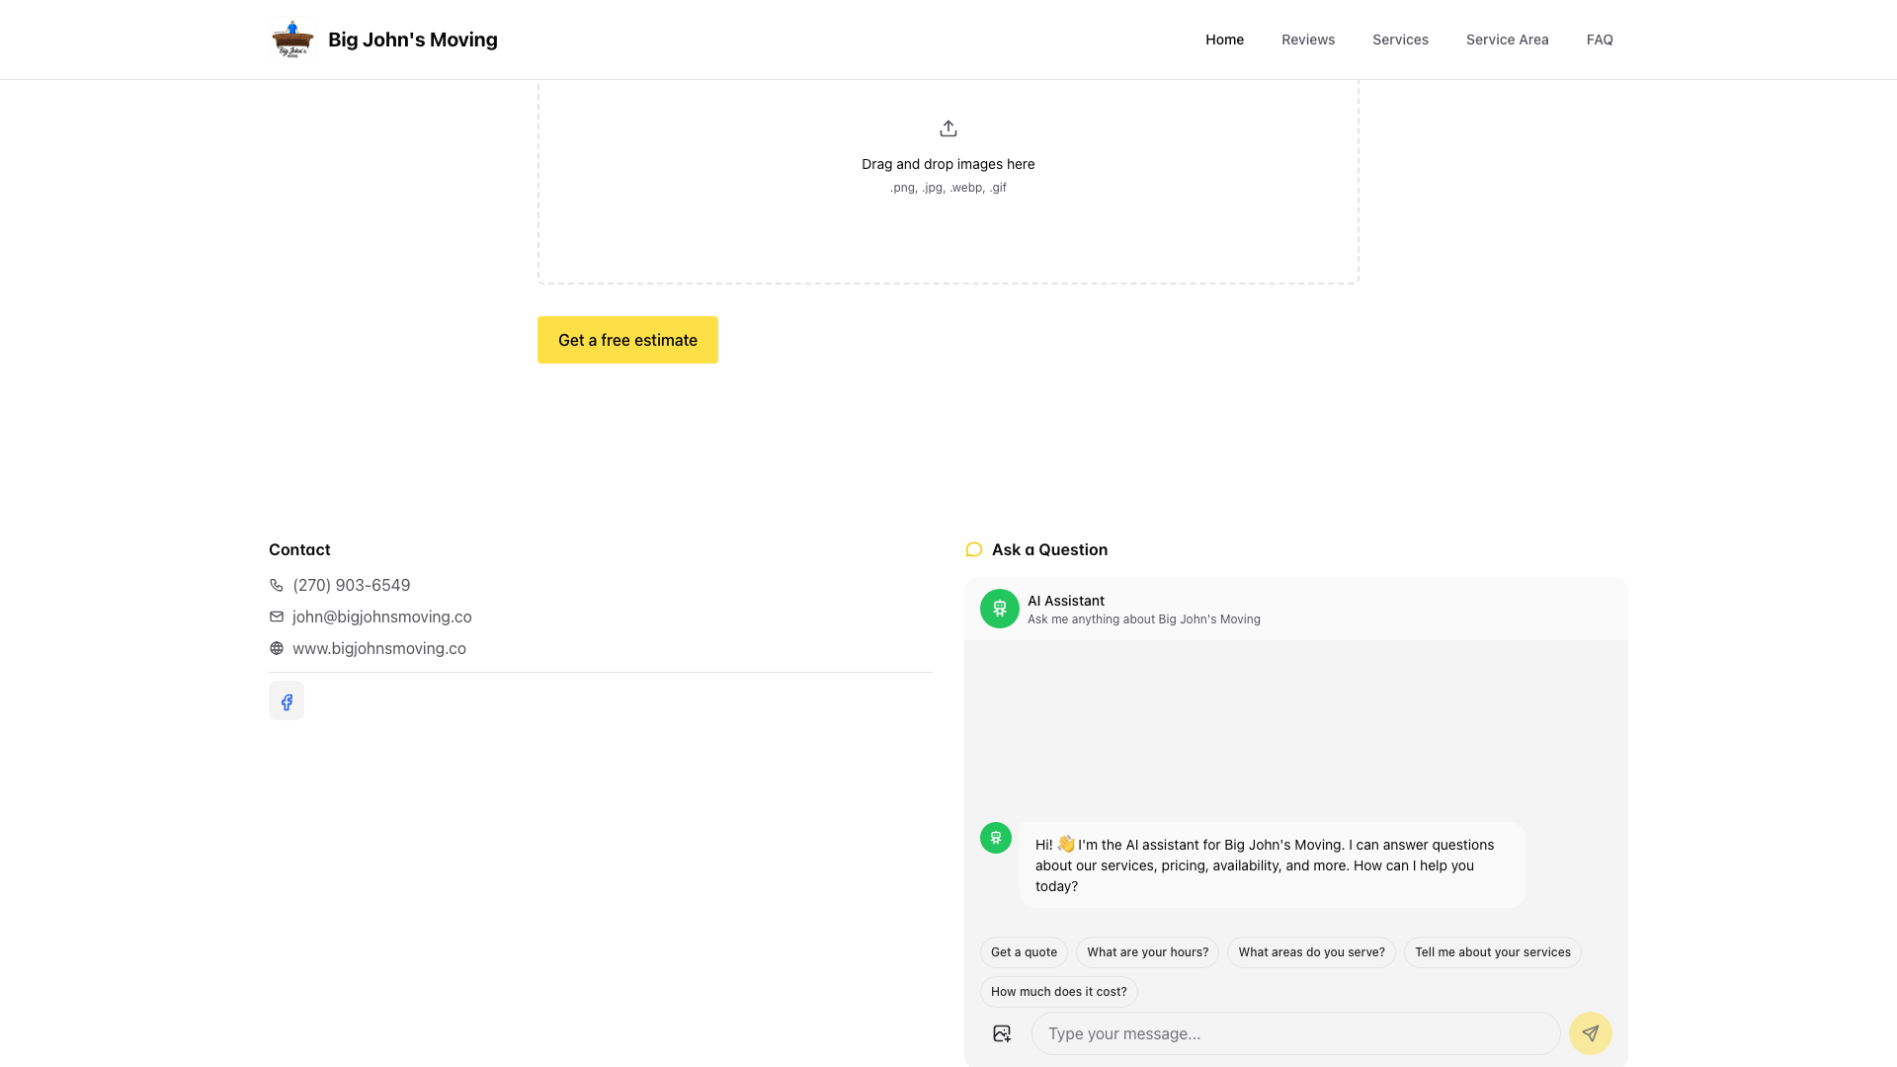Click the attach image icon in the chat bar
This screenshot has height=1067, width=1897.
(1001, 1033)
